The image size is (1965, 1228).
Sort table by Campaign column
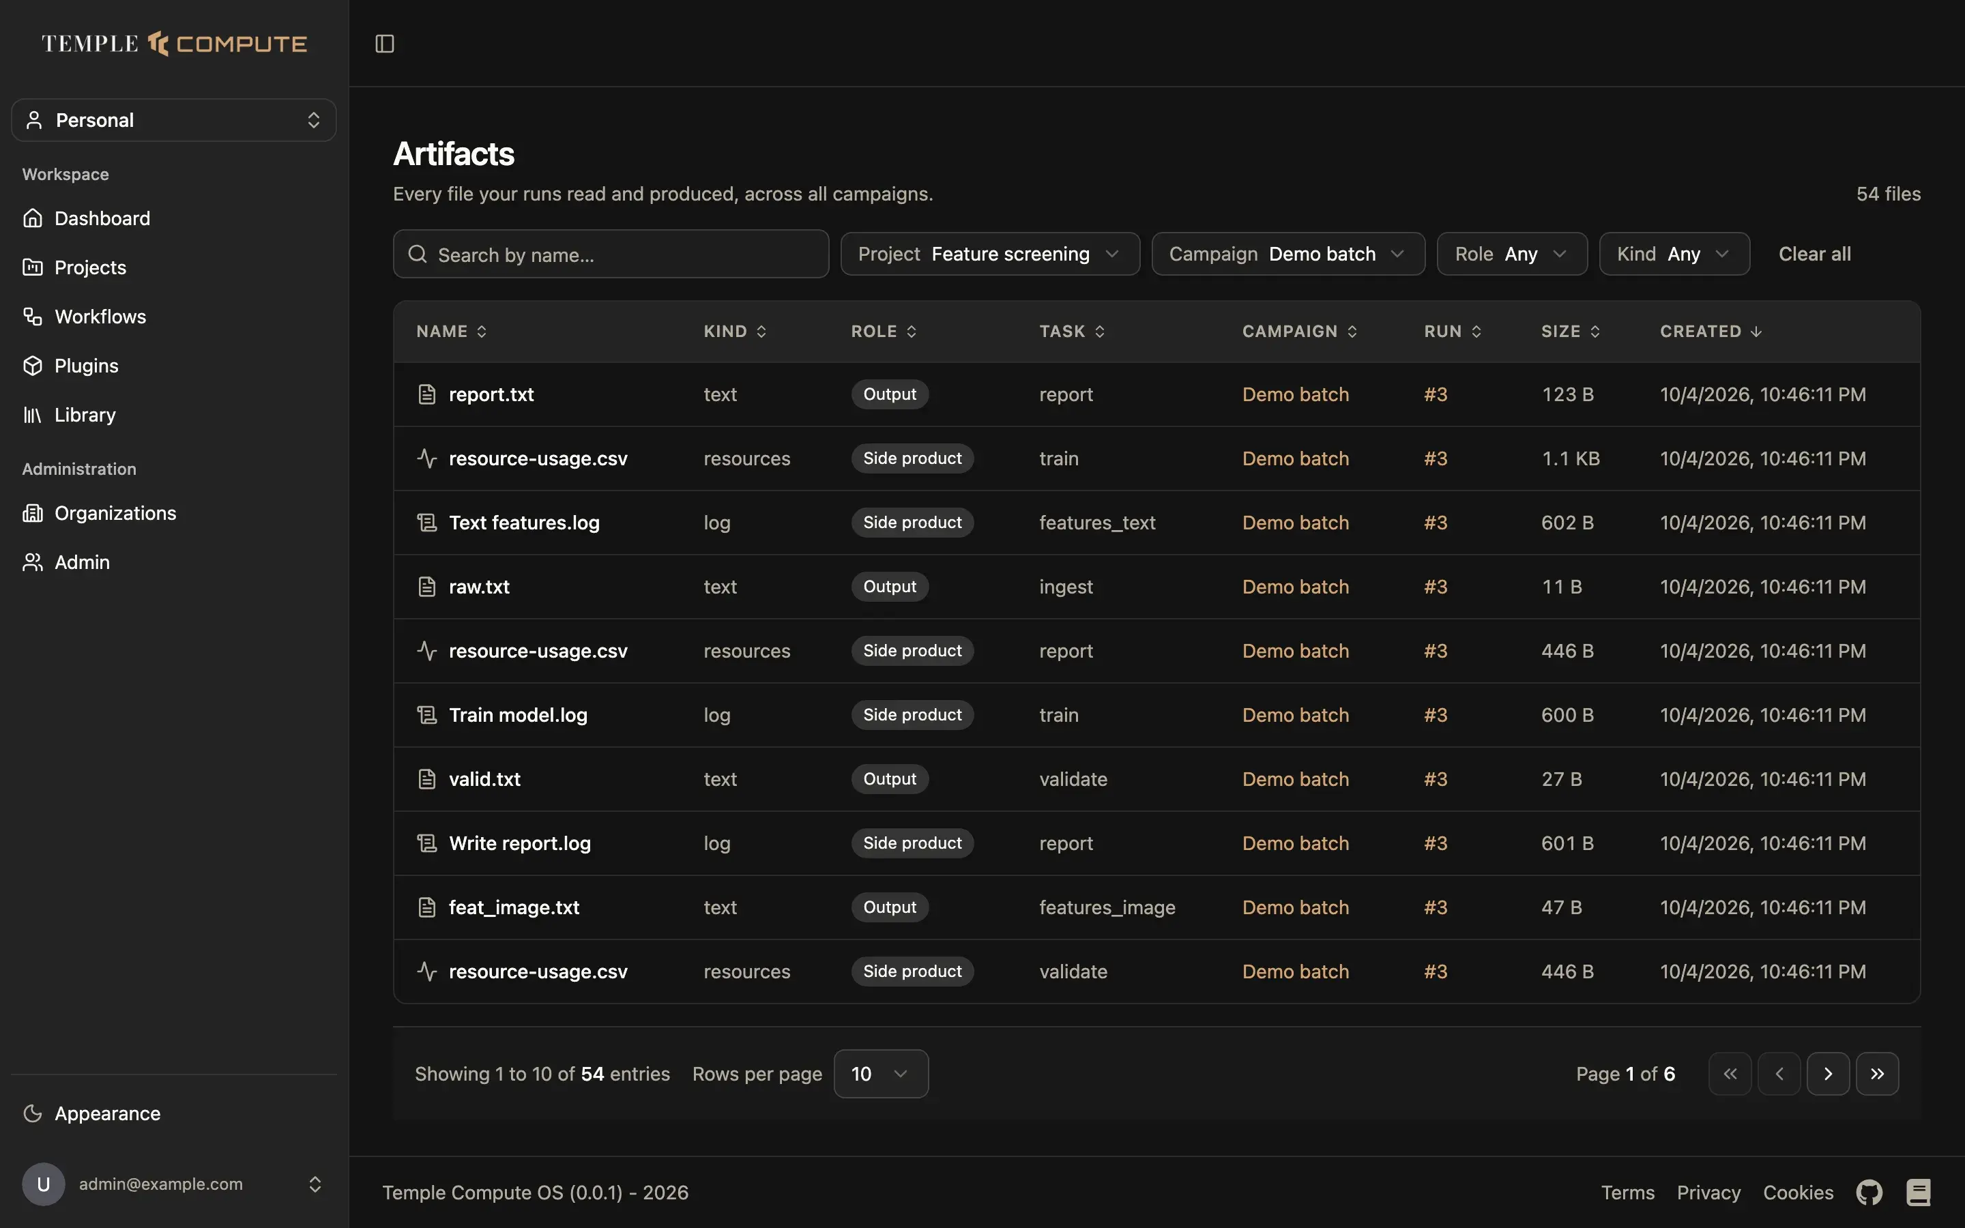(1299, 332)
